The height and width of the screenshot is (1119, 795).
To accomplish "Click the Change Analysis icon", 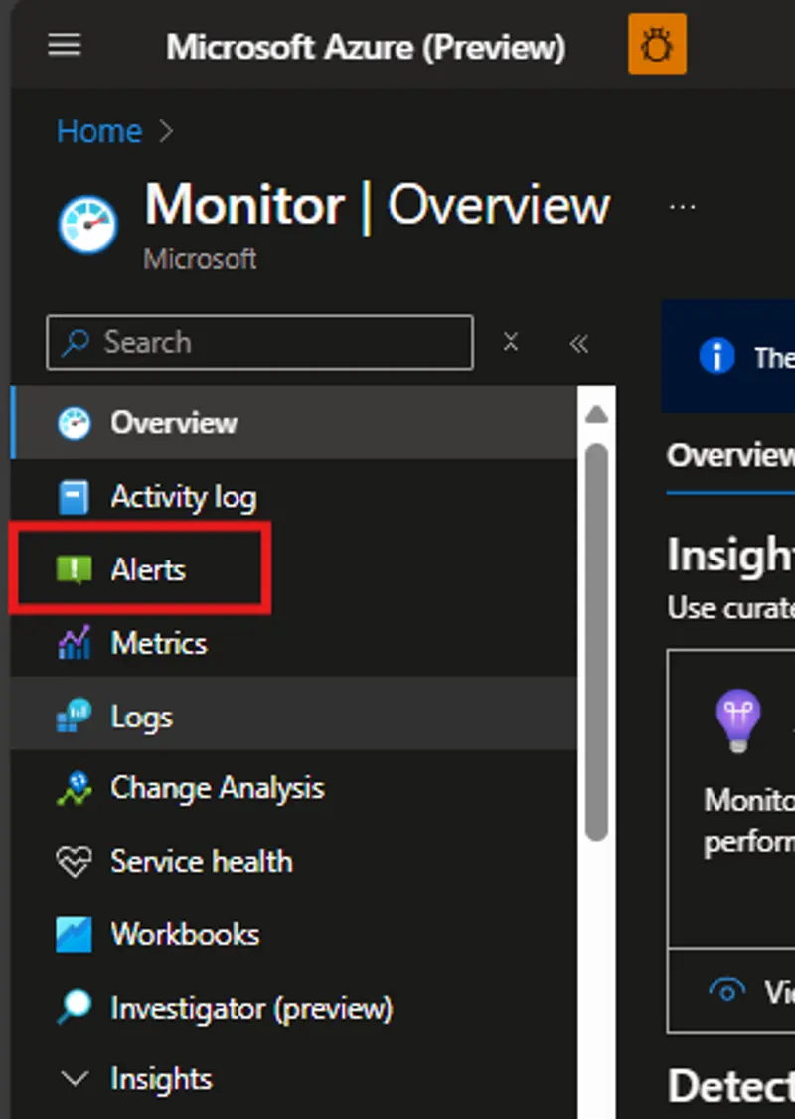I will [75, 789].
